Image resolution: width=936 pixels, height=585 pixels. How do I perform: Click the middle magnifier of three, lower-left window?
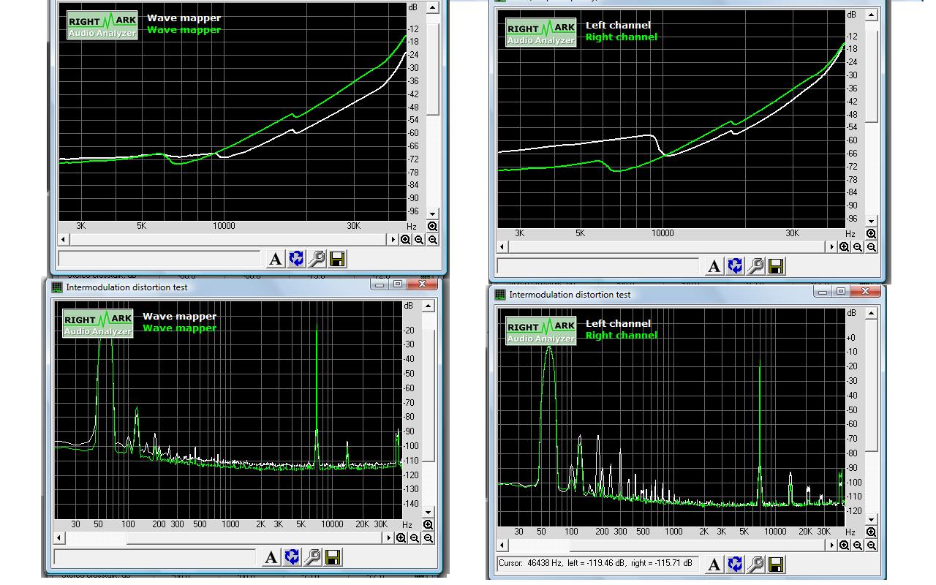[x=415, y=538]
